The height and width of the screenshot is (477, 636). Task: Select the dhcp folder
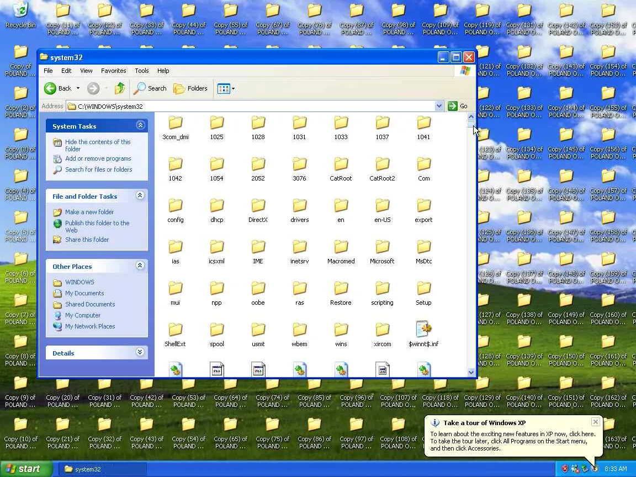point(216,211)
